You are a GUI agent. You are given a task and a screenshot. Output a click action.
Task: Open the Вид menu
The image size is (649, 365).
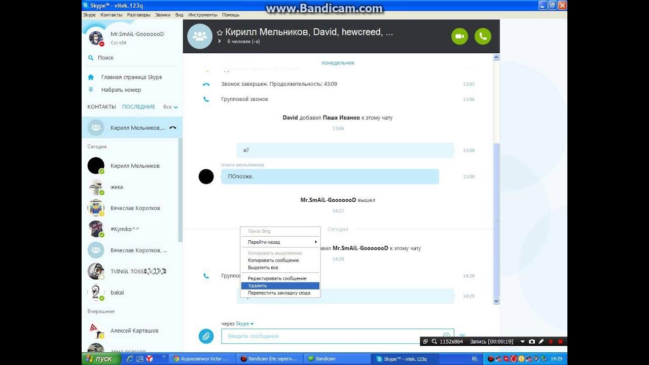(x=179, y=15)
